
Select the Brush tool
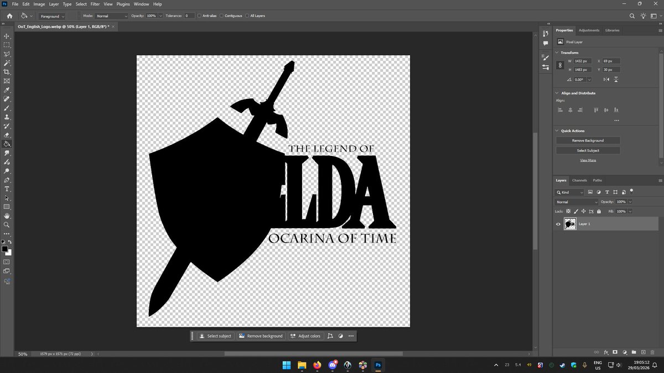pos(7,108)
